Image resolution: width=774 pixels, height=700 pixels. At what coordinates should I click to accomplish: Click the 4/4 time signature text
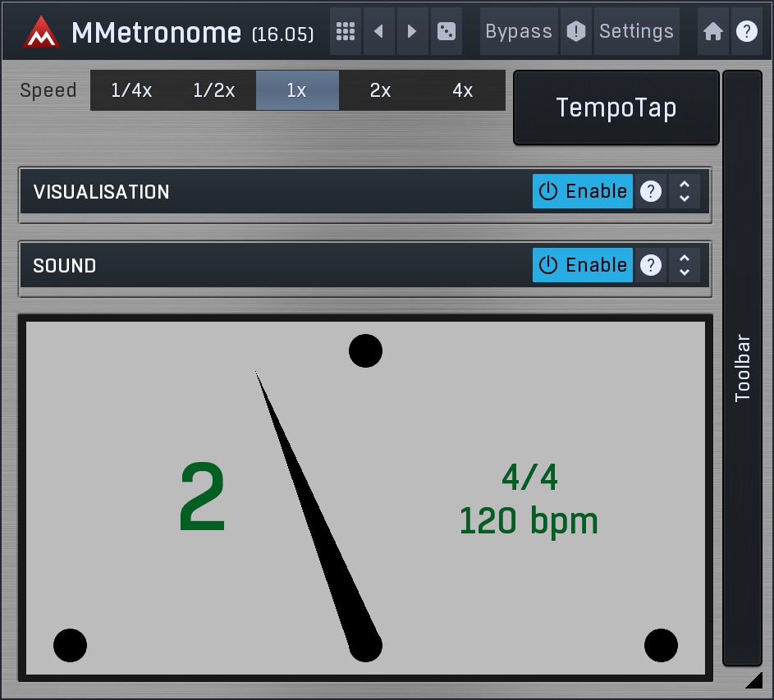[529, 478]
